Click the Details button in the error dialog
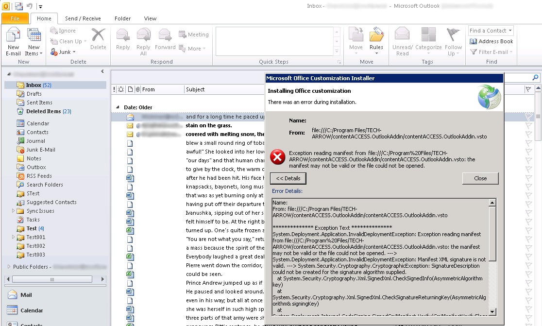 (288, 178)
